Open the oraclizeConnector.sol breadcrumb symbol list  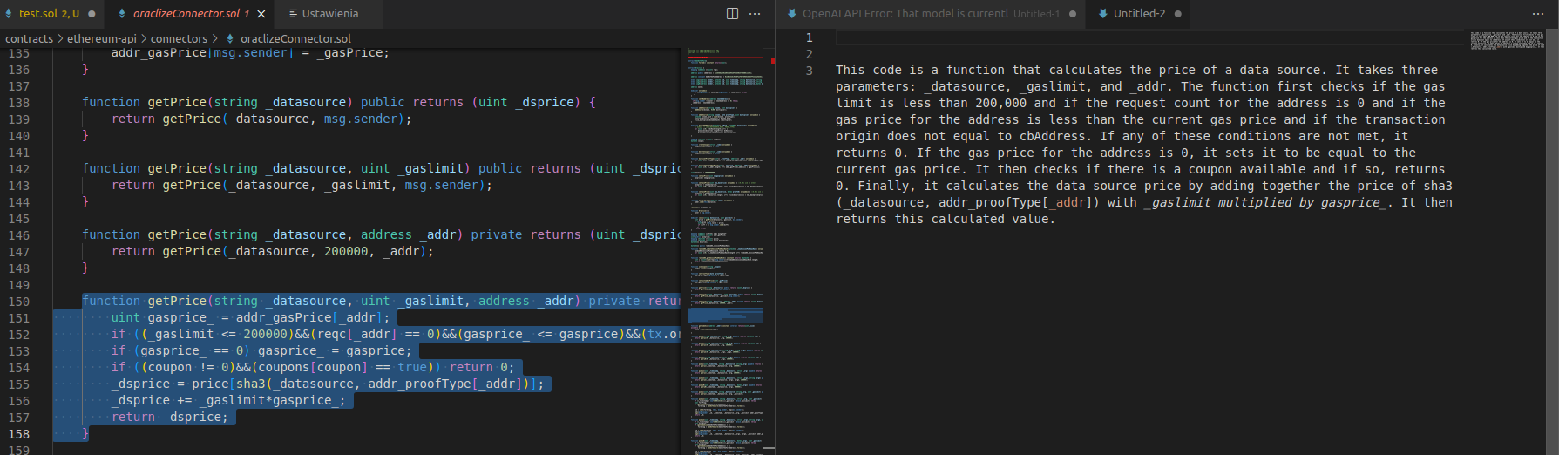295,39
